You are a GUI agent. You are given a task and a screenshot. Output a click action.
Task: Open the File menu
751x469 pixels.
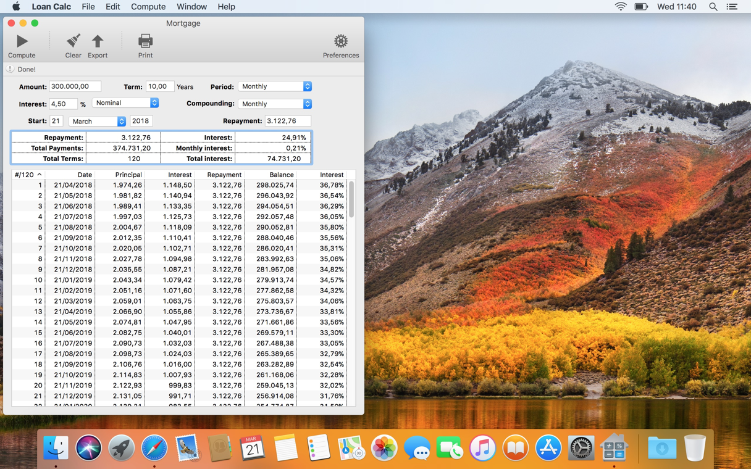click(88, 7)
